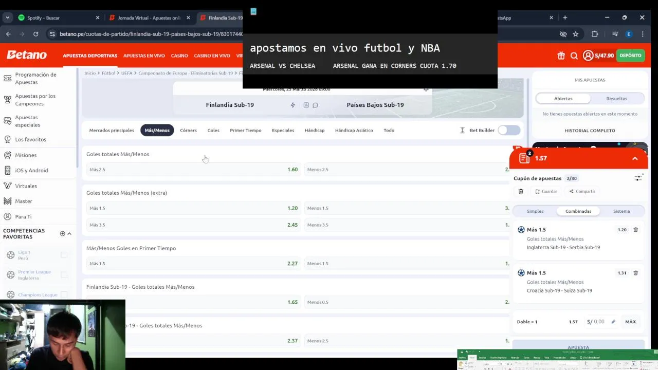Check the Premier League Inglaterra checkbox
The height and width of the screenshot is (370, 658).
click(64, 275)
